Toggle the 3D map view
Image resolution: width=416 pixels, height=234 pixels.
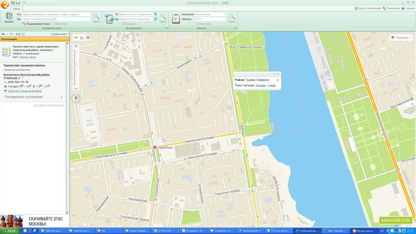tap(88, 37)
